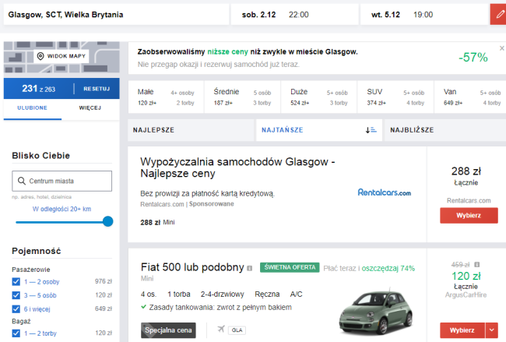Click the red pencil edit search icon
The image size is (506, 342).
(498, 15)
